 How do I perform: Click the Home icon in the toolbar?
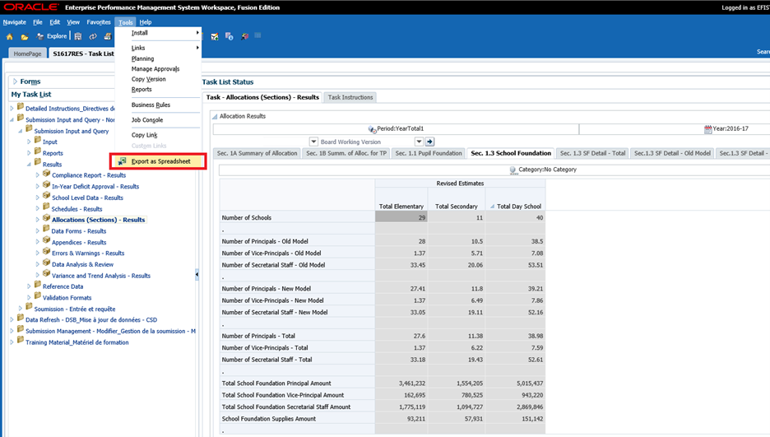pyautogui.click(x=10, y=36)
